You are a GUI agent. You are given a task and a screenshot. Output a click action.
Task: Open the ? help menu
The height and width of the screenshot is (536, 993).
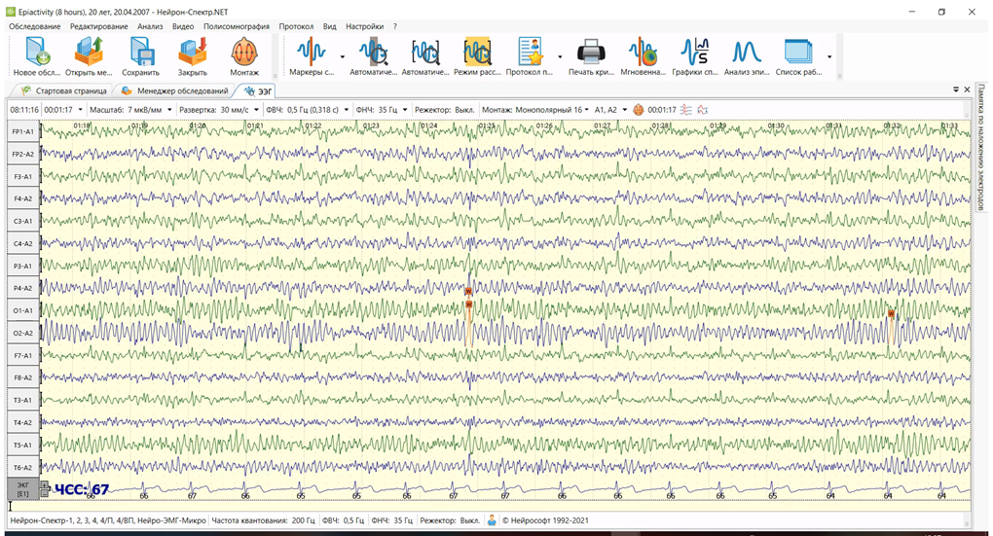tap(395, 26)
